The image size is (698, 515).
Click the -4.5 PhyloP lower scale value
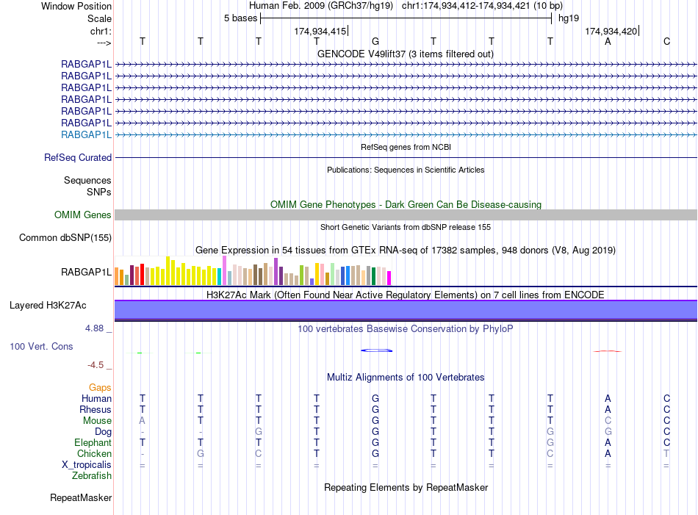[96, 365]
